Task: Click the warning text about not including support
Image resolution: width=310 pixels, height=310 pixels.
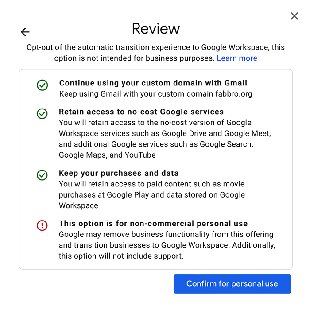Action: [x=121, y=256]
